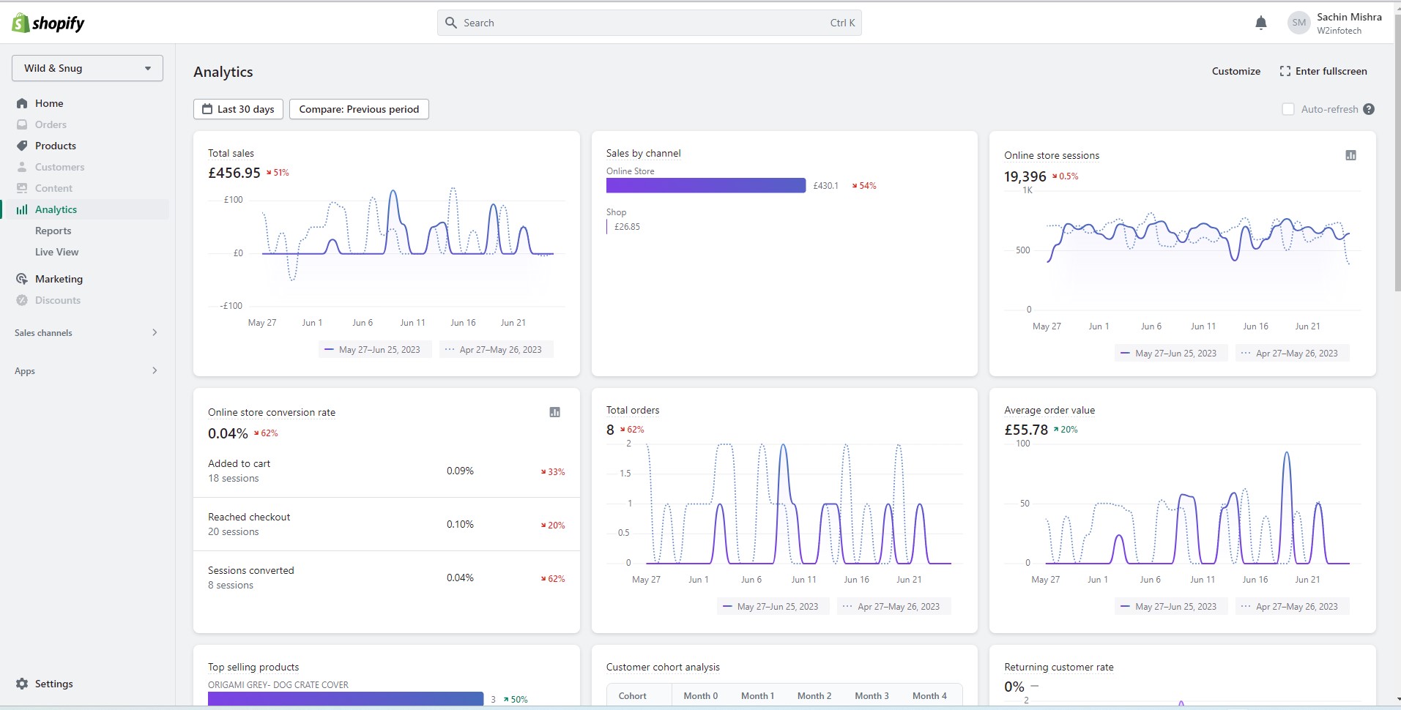
Task: Toggle Apr 27–May 26 legend on Total orders
Action: [893, 607]
